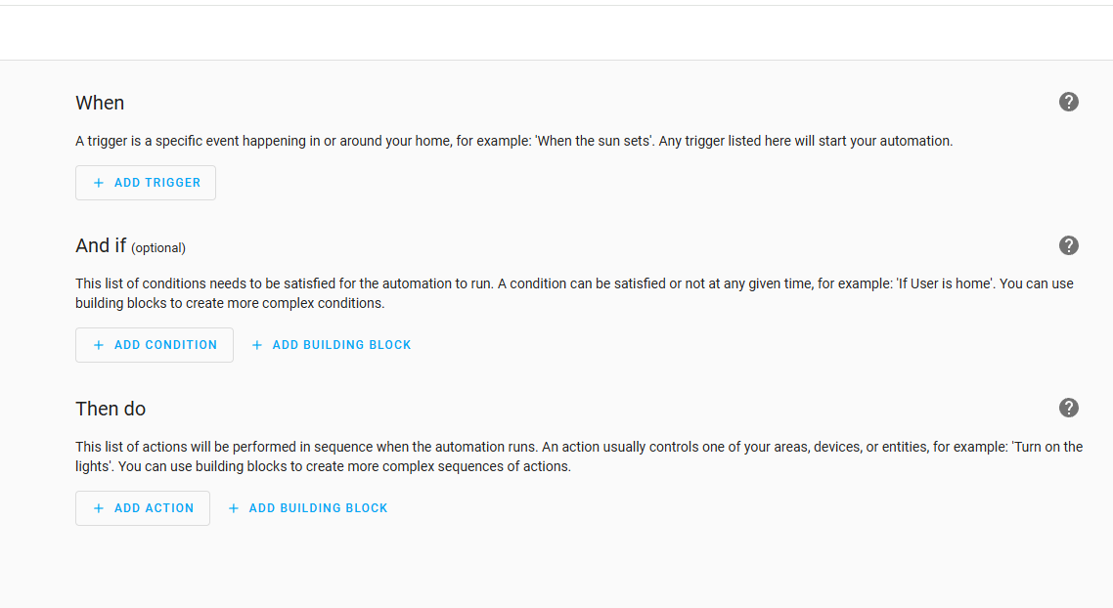Image resolution: width=1113 pixels, height=608 pixels.
Task: Click plus icon of action Add Building Block
Action: [234, 508]
